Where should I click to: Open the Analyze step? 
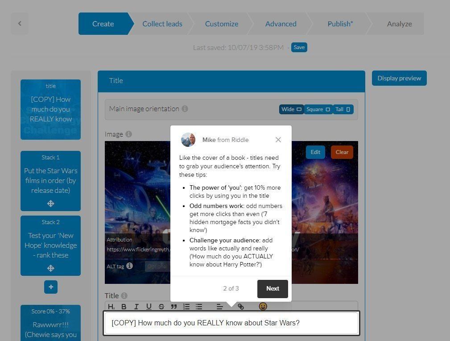(x=399, y=24)
